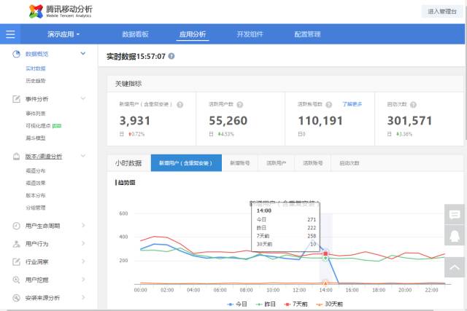Switch to the 启动次数 hourly tab
Image resolution: width=467 pixels, height=311 pixels.
point(350,163)
